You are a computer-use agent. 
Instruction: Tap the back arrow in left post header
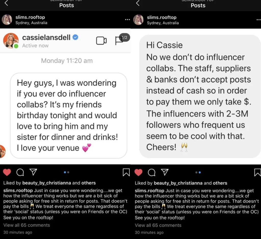[x=7, y=3]
